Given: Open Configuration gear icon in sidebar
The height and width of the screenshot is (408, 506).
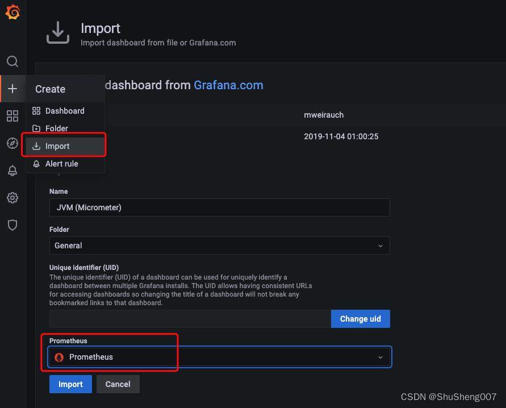Looking at the screenshot, I should pos(12,198).
